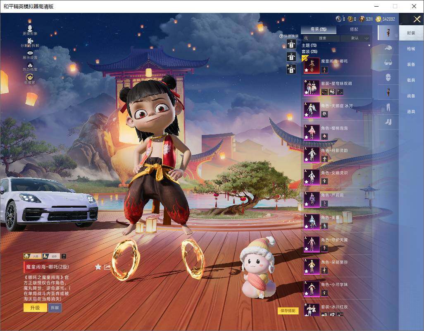The height and width of the screenshot is (331, 424).
Task: Click 套装 (215) section header
Action: click(310, 51)
